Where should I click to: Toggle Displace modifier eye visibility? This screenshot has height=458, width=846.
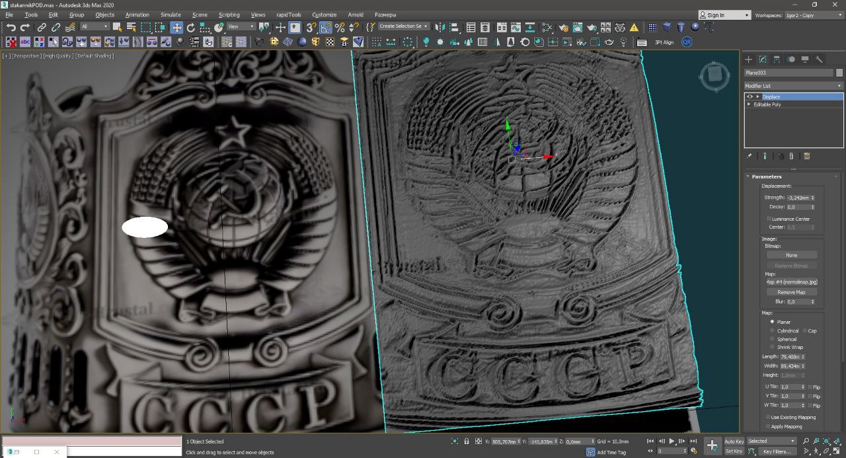750,96
